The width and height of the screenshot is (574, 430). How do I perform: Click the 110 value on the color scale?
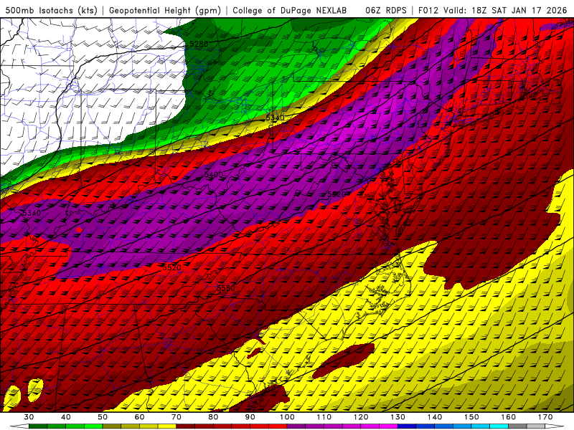(x=324, y=417)
